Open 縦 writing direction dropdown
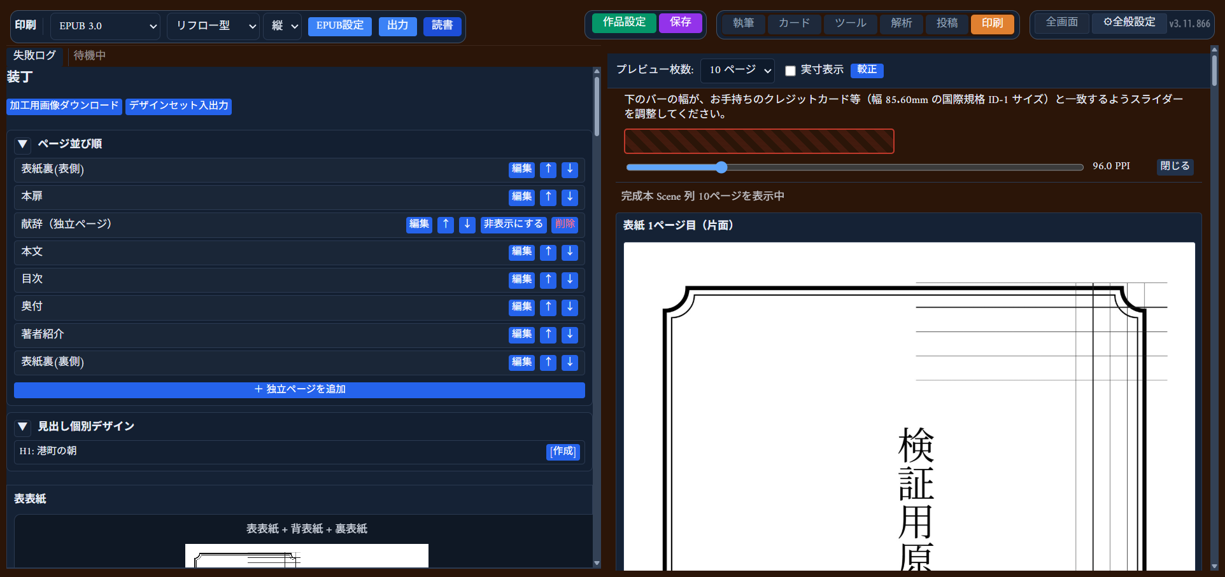The height and width of the screenshot is (577, 1225). pos(282,26)
